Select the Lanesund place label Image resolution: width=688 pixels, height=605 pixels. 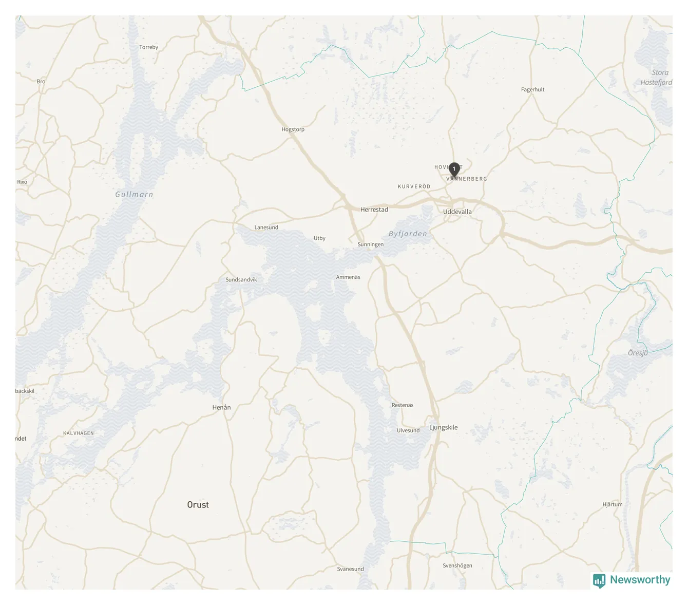coord(266,228)
